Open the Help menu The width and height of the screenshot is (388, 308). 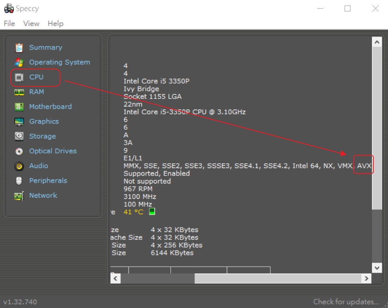tap(55, 23)
